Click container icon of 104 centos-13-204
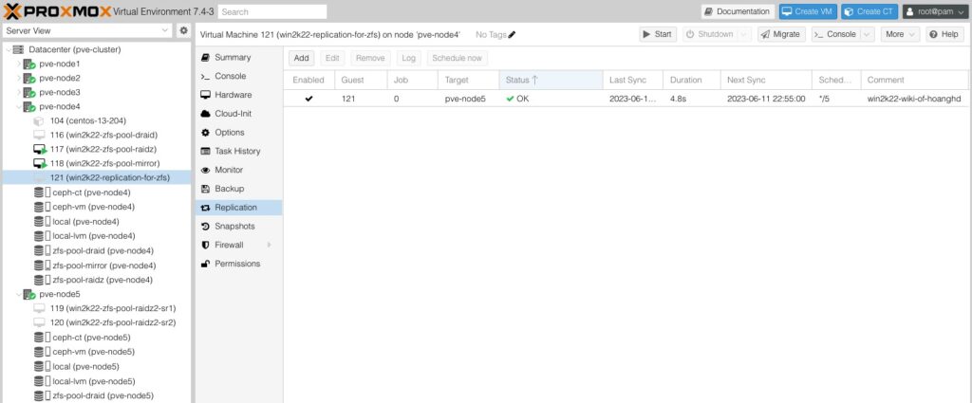Viewport: 972px width, 403px height. [x=39, y=120]
